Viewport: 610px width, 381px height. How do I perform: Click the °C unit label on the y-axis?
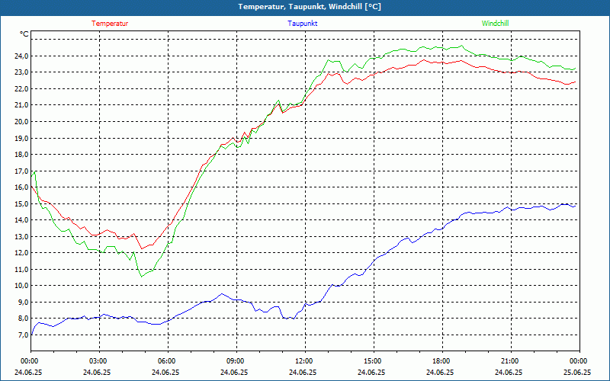click(x=24, y=34)
